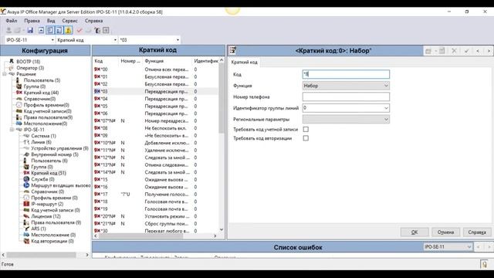Click the delete entry icon in details header
The image size is (494, 278).
(442, 51)
